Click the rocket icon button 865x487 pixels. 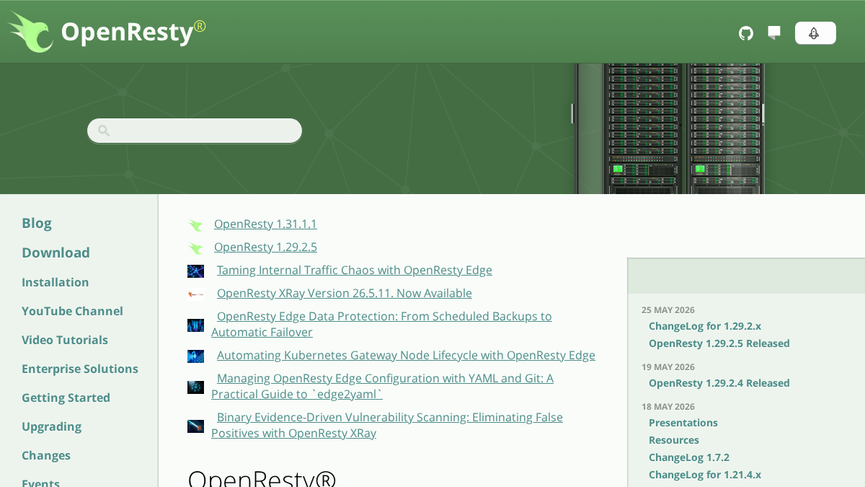[815, 33]
